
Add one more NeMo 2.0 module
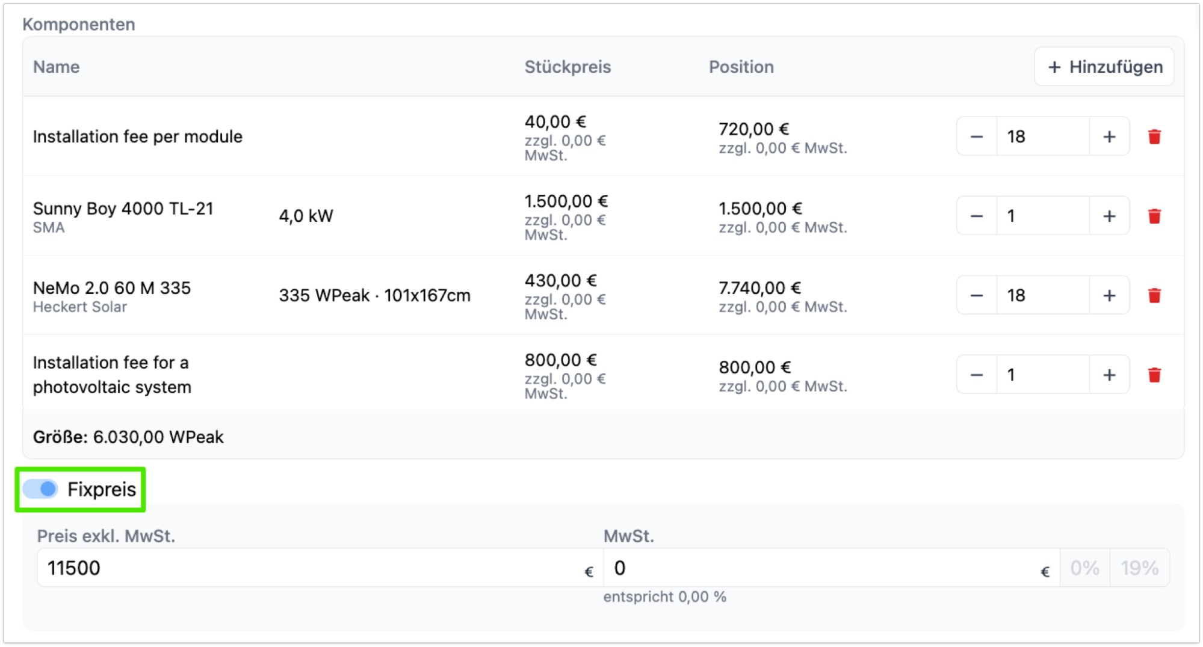coord(1109,295)
